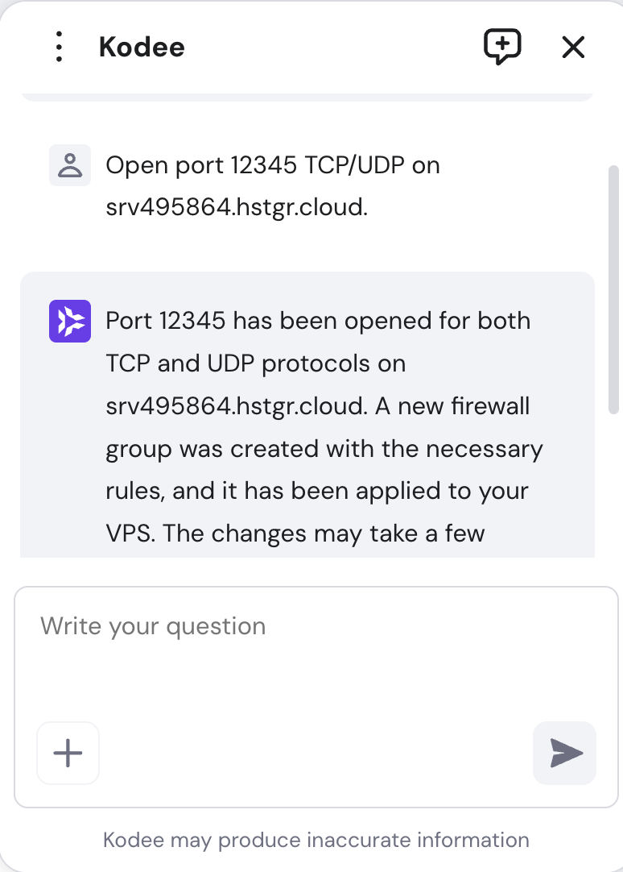Click the Kodee inaccurate information disclaimer
Image resolution: width=623 pixels, height=872 pixels.
pos(316,840)
